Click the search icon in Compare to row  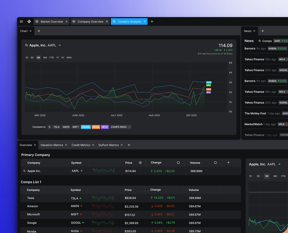(x=49, y=127)
